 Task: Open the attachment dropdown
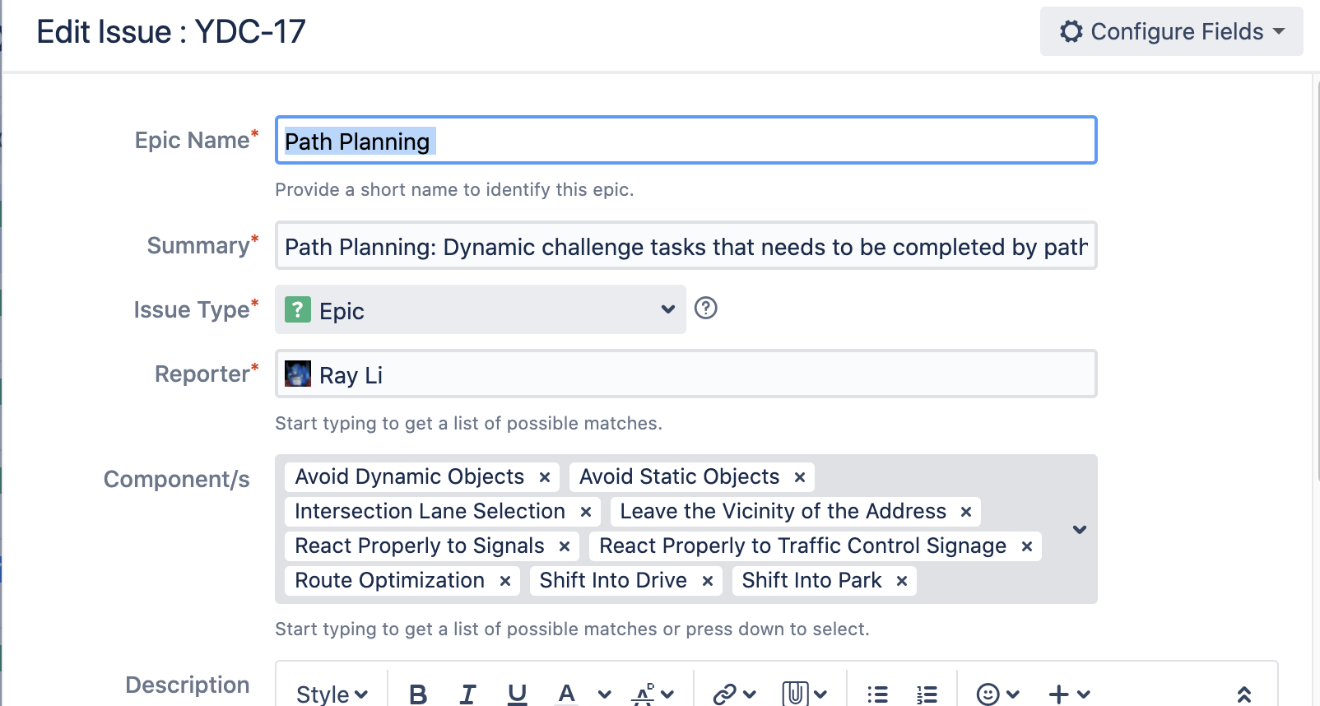pyautogui.click(x=804, y=694)
